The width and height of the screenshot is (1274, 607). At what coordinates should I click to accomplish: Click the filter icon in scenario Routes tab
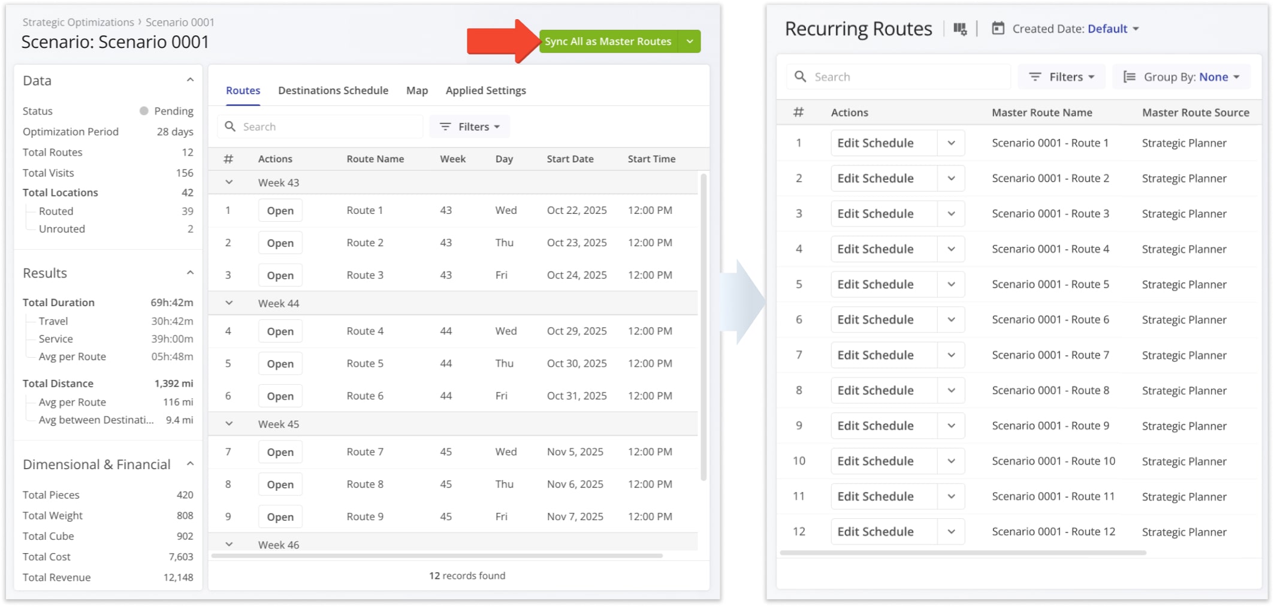[x=445, y=126]
